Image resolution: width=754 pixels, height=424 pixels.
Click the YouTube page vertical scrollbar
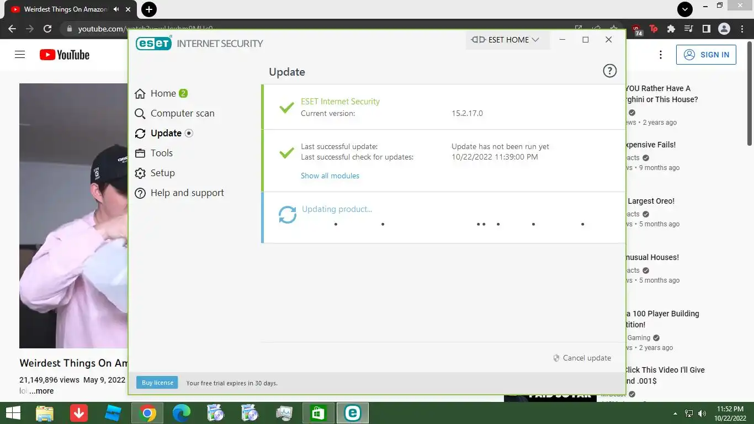pos(749,92)
